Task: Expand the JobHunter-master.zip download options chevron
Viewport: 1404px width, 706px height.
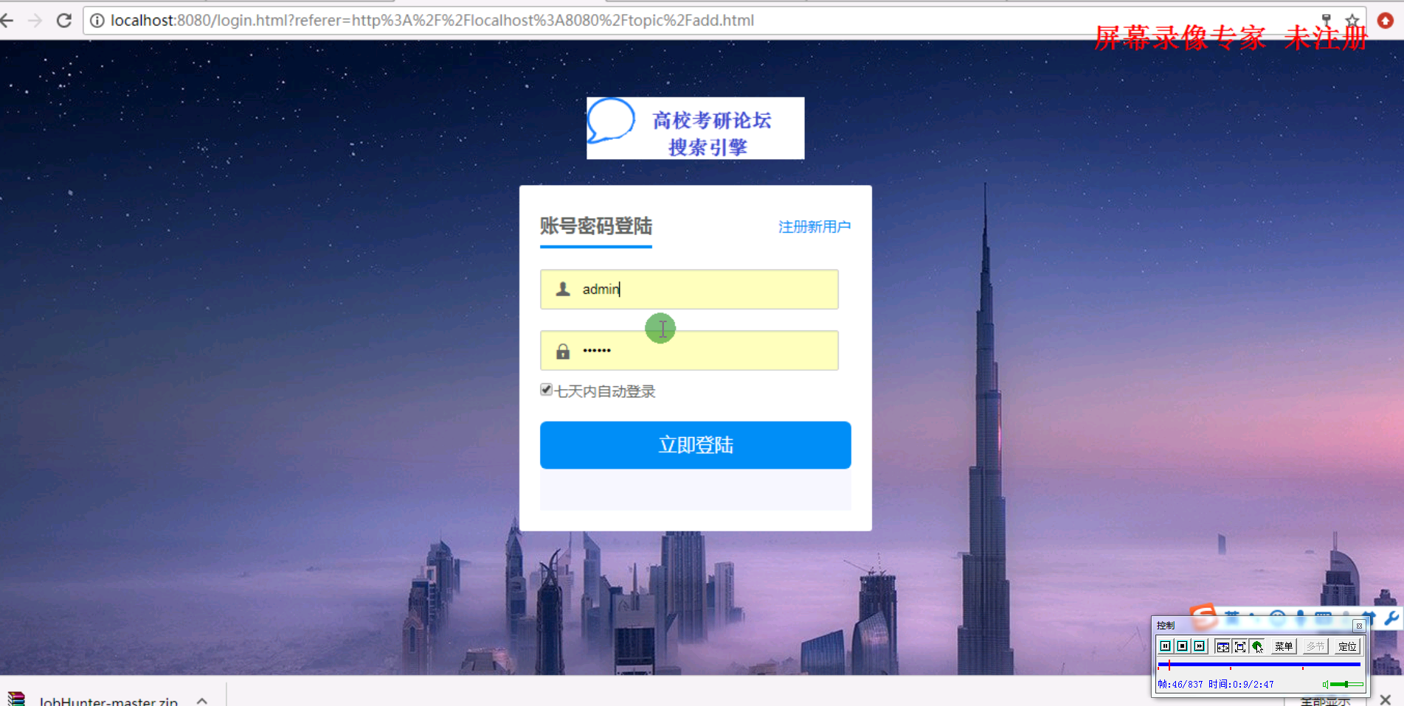Action: tap(202, 700)
